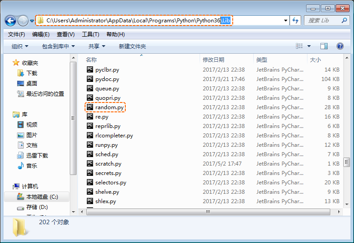Screen dimensions: 354x243
Task: Select the random.py file icon
Action: click(x=90, y=107)
